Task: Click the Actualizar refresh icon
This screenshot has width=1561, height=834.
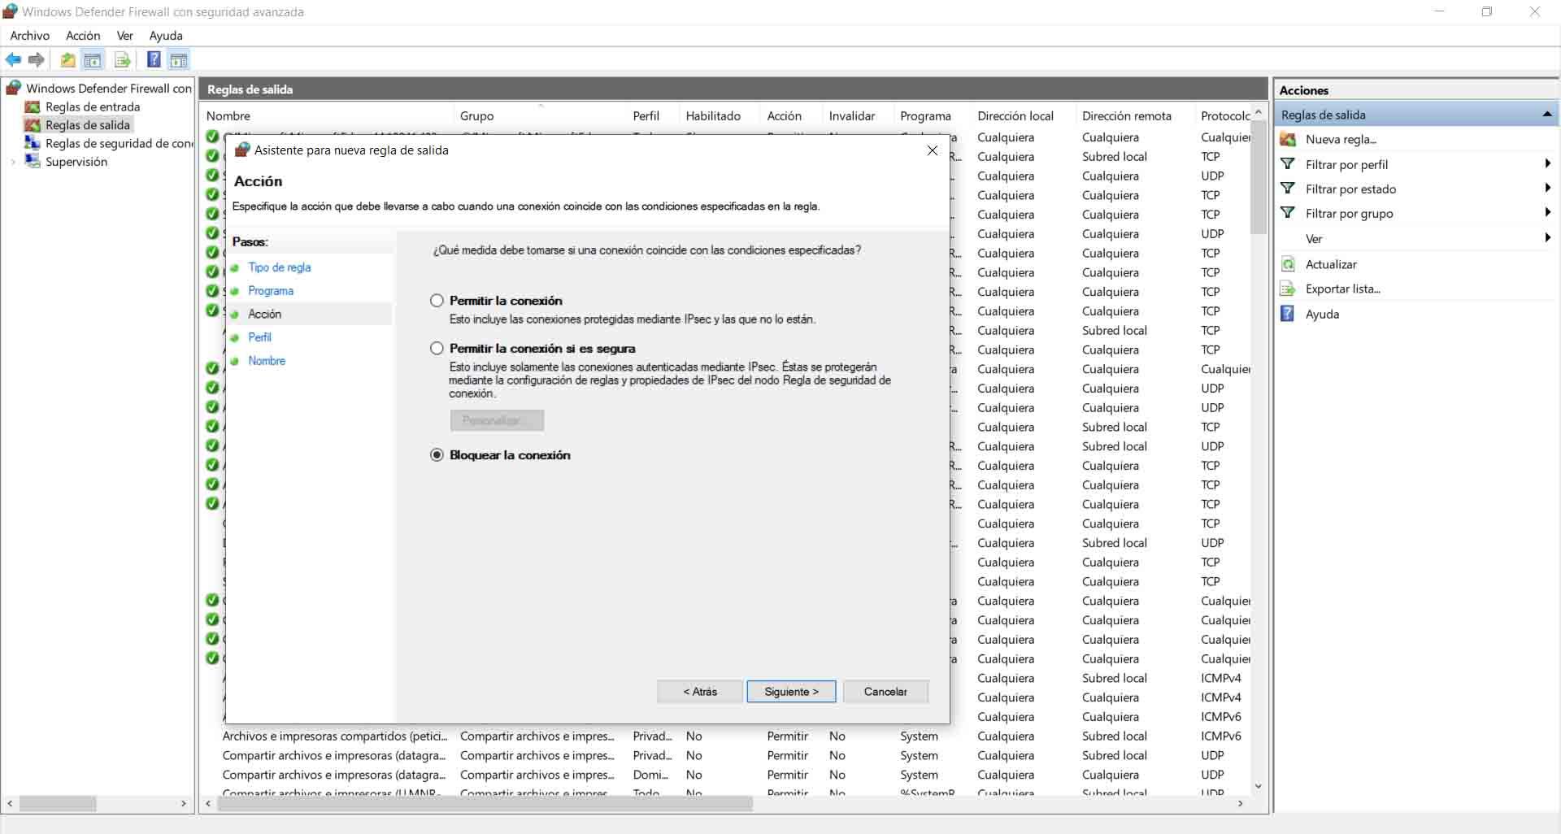Action: pyautogui.click(x=1288, y=264)
